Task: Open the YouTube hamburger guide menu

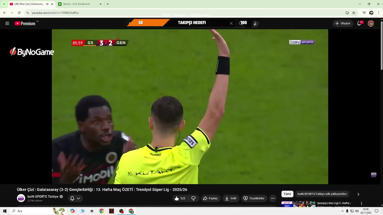Action: 7,23
